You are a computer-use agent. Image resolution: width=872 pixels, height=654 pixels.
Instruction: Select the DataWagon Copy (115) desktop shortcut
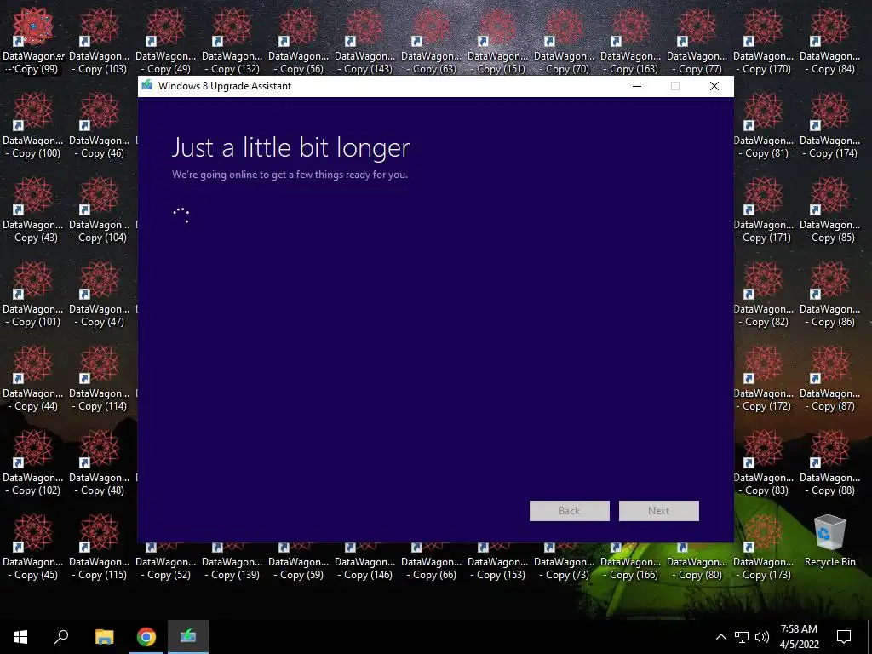(x=99, y=548)
